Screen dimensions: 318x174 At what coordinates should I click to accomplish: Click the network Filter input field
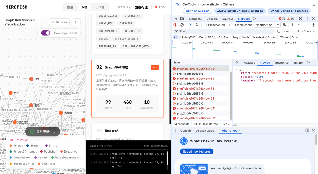coord(224,31)
